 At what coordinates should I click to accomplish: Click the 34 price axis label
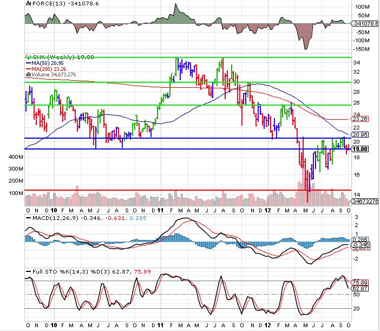[356, 62]
